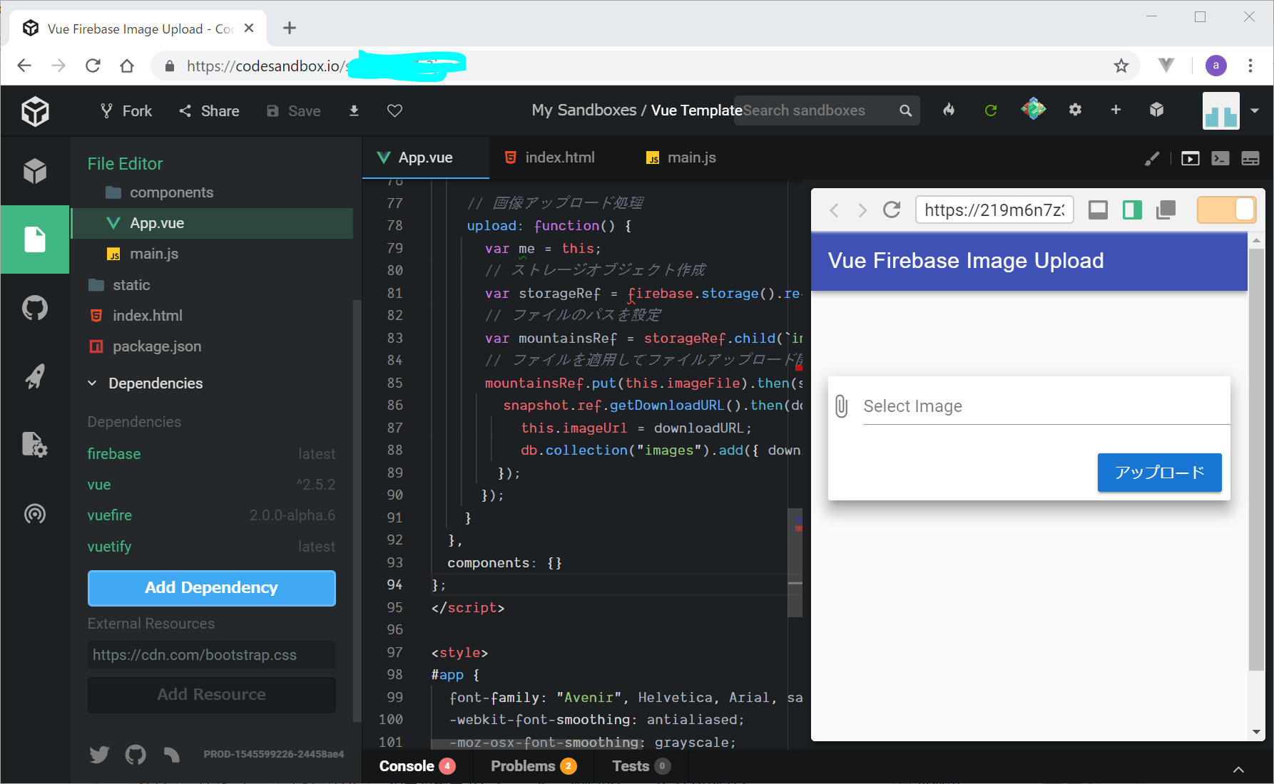
Task: Switch to the index.html tab
Action: pos(550,158)
